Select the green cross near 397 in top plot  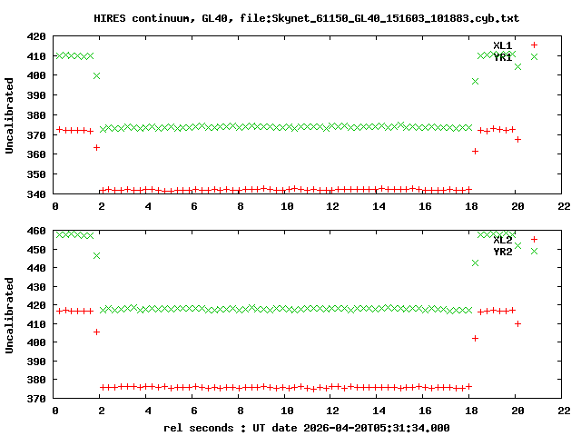point(475,81)
